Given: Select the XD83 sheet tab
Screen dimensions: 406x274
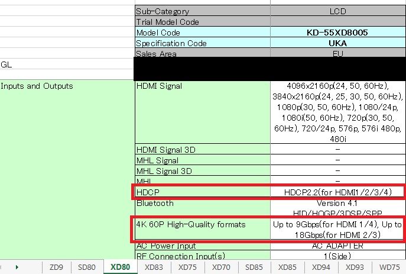Looking at the screenshot, I should (x=154, y=267).
